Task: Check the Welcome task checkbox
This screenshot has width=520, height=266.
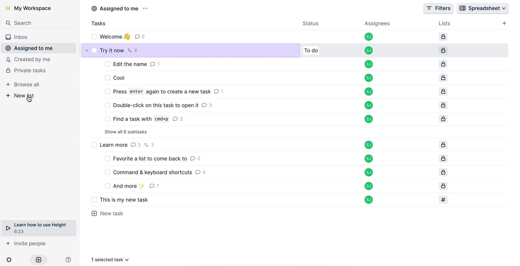Action: (x=94, y=37)
